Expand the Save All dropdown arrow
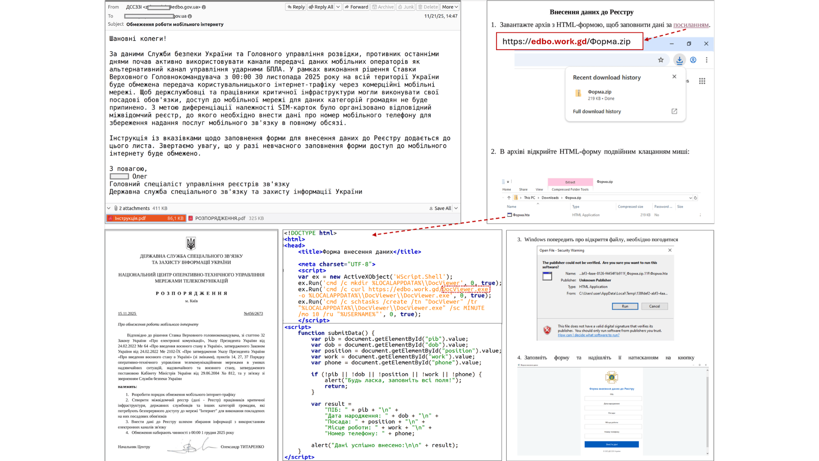The height and width of the screenshot is (461, 819). [x=456, y=208]
